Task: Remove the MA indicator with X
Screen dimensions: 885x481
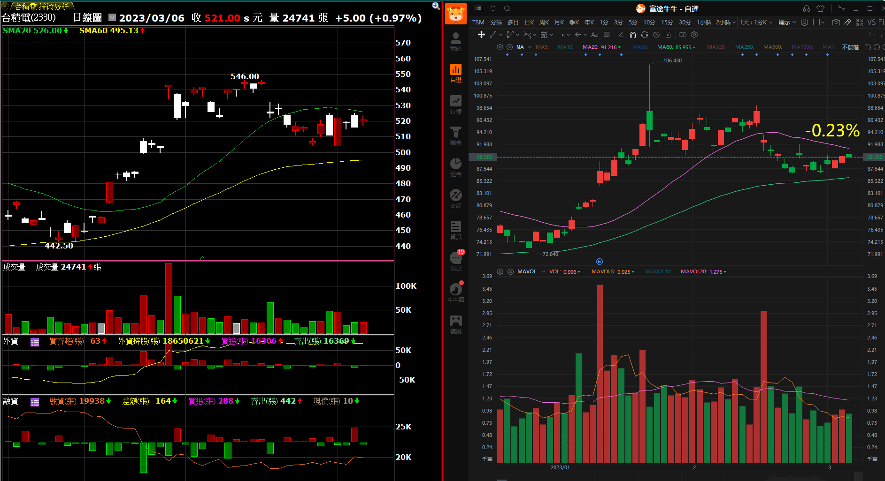Action: pyautogui.click(x=509, y=47)
